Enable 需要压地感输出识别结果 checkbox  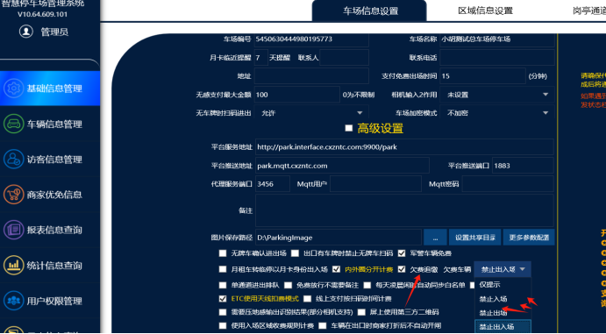(x=222, y=312)
